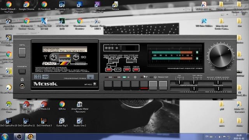Viewport: 249px width, 140px height.
Task: Open the Guitar Rig 5 shortcut
Action: pos(62,122)
